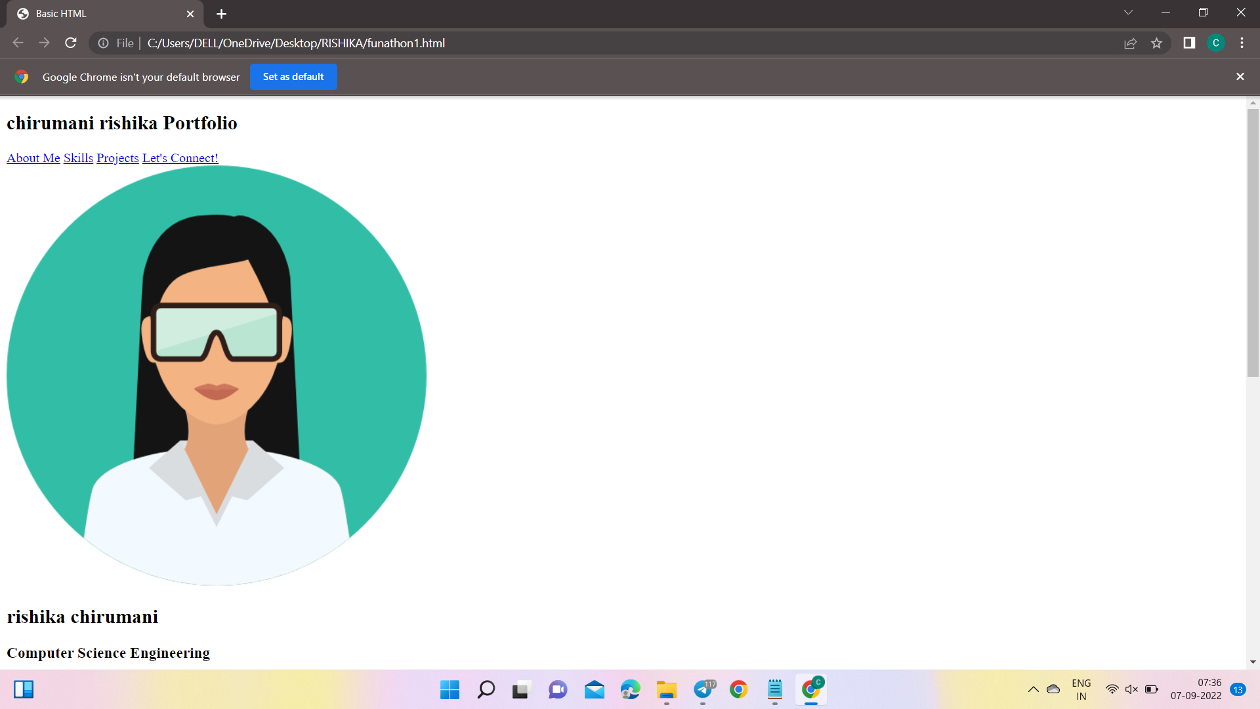Open the Mail app from the taskbar

(x=595, y=689)
